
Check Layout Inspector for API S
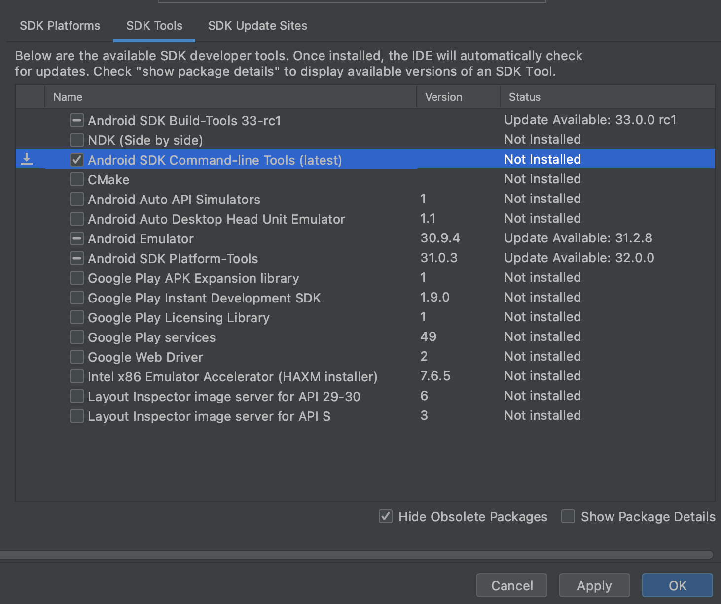(x=76, y=416)
